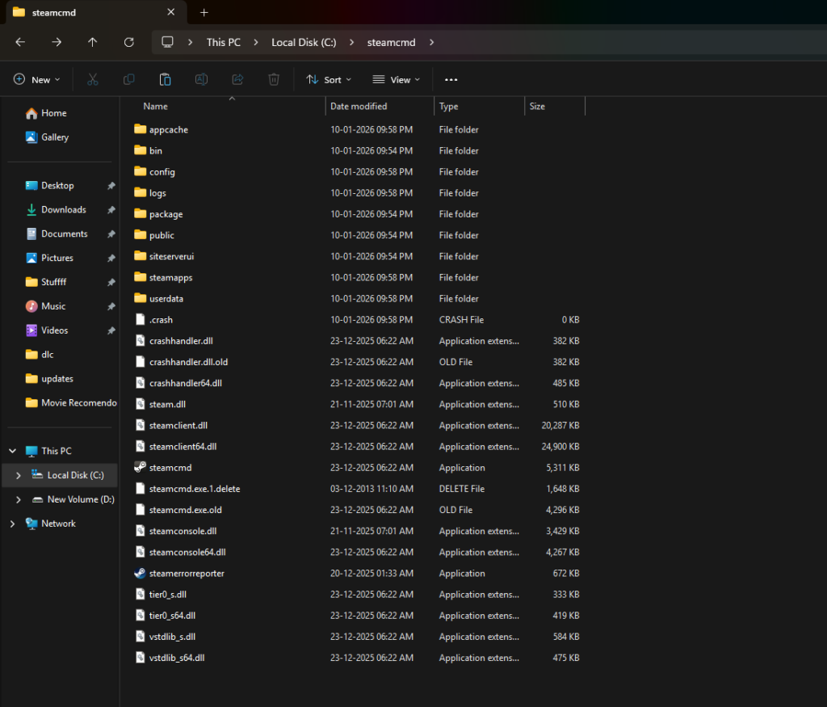827x707 pixels.
Task: Open the Sort dropdown menu
Action: tap(329, 79)
